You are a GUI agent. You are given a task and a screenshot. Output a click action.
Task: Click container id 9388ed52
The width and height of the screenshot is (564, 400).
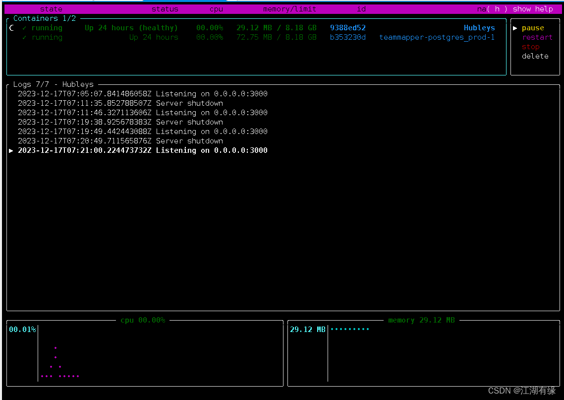tap(348, 28)
